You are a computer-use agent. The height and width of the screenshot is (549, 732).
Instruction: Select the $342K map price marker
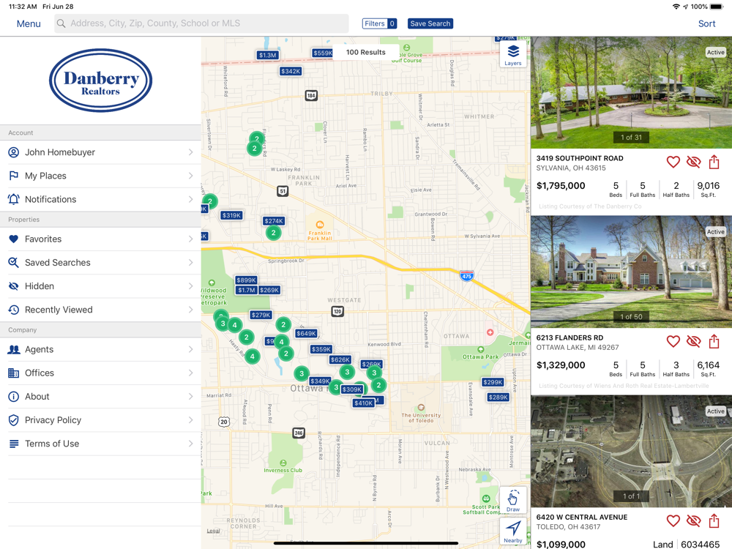tap(291, 72)
